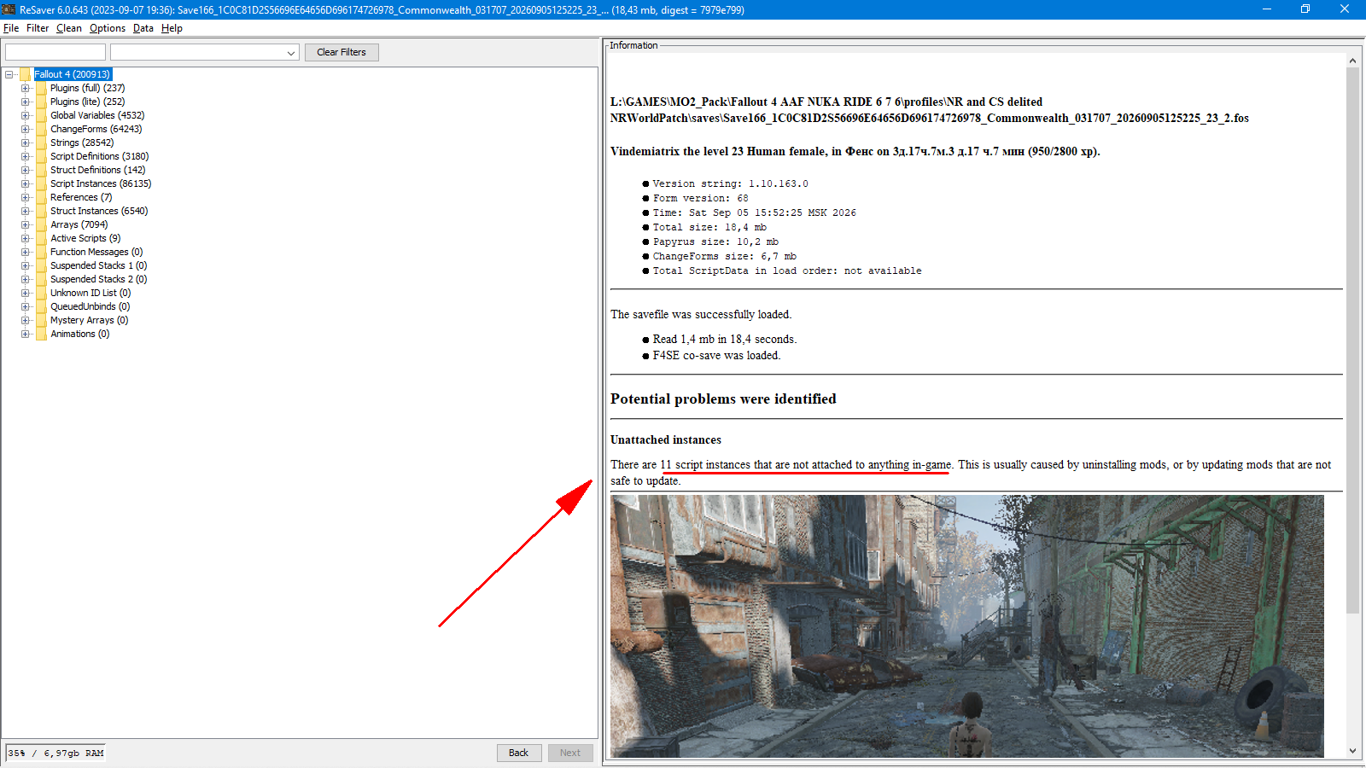Viewport: 1366px width, 768px height.
Task: Click the folder icon beside Animations
Action: (41, 334)
